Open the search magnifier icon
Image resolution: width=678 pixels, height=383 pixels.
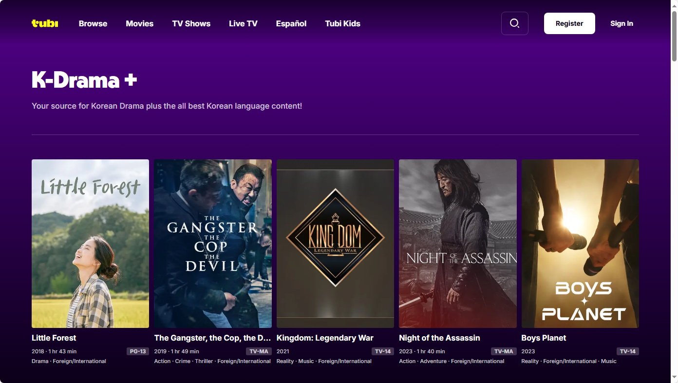514,23
